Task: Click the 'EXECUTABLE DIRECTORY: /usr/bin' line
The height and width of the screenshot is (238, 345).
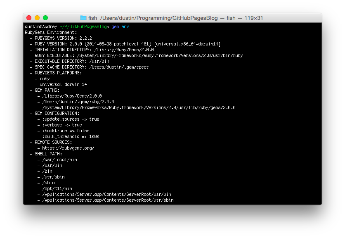Action: pos(69,61)
